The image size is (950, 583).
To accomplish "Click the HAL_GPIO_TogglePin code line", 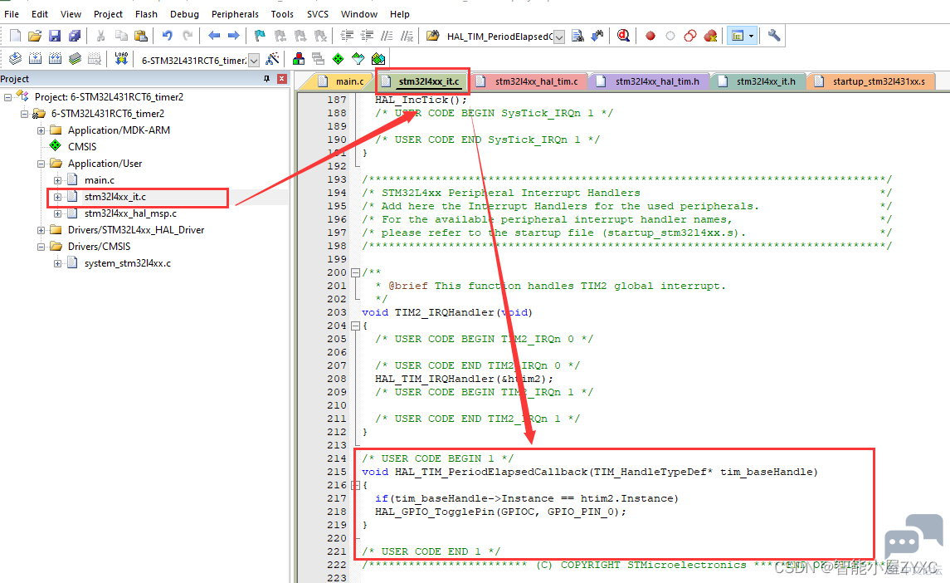I will coord(499,512).
